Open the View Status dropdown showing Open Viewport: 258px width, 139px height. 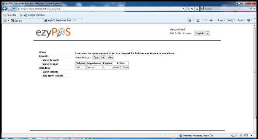click(x=99, y=57)
